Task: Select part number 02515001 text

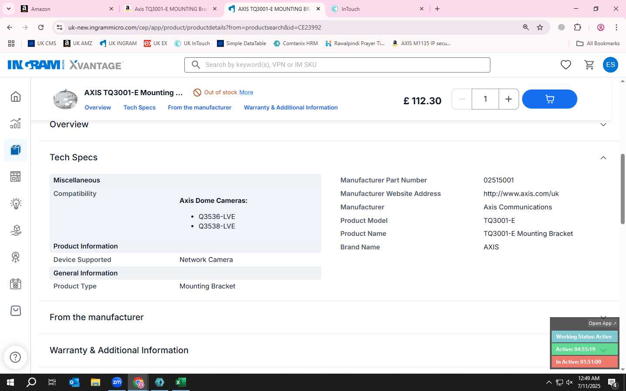Action: point(499,180)
